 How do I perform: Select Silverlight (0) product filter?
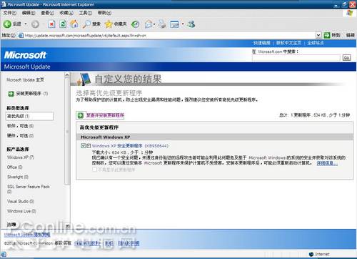coord(18,177)
